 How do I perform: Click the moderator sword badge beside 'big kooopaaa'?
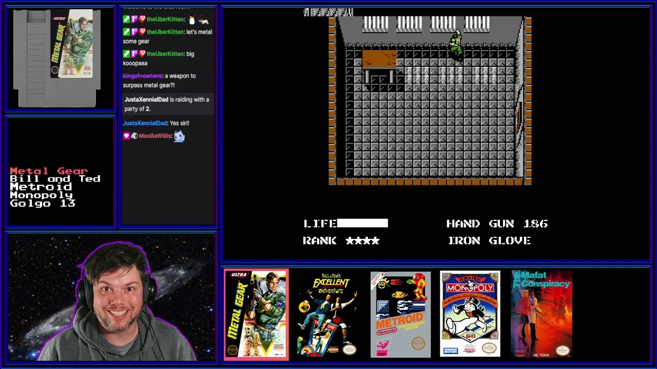tap(126, 54)
